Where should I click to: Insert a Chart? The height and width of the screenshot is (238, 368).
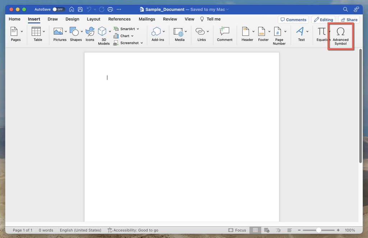pos(124,36)
